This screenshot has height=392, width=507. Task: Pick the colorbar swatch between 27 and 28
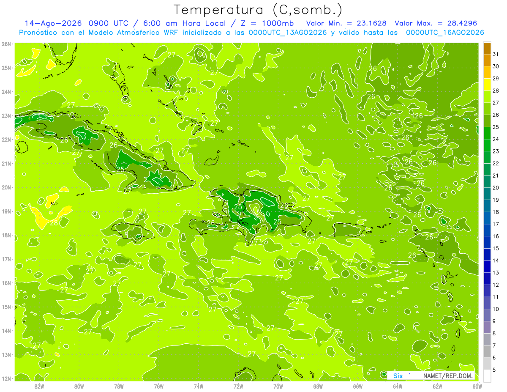(487, 97)
